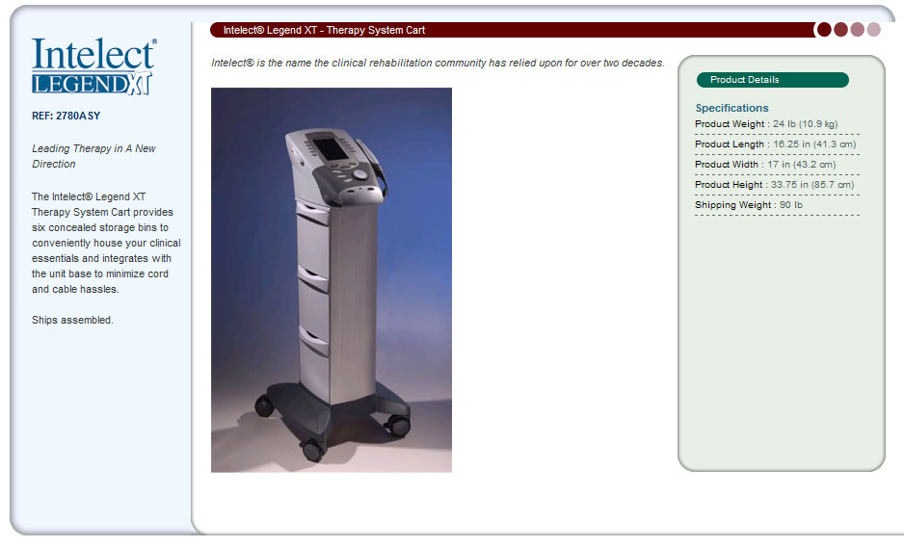Click the Product Length 16.25 in row
The image size is (904, 547).
(x=777, y=144)
